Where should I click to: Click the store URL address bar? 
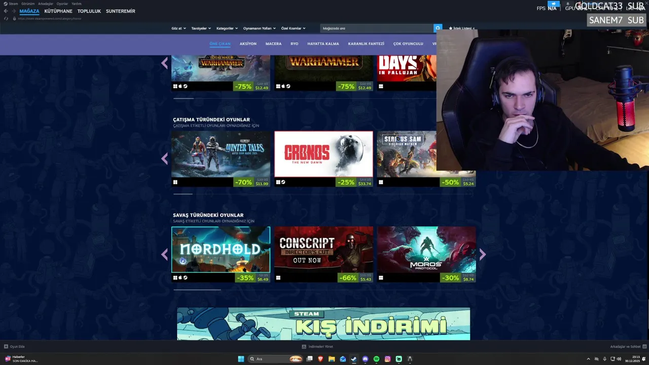(50, 19)
